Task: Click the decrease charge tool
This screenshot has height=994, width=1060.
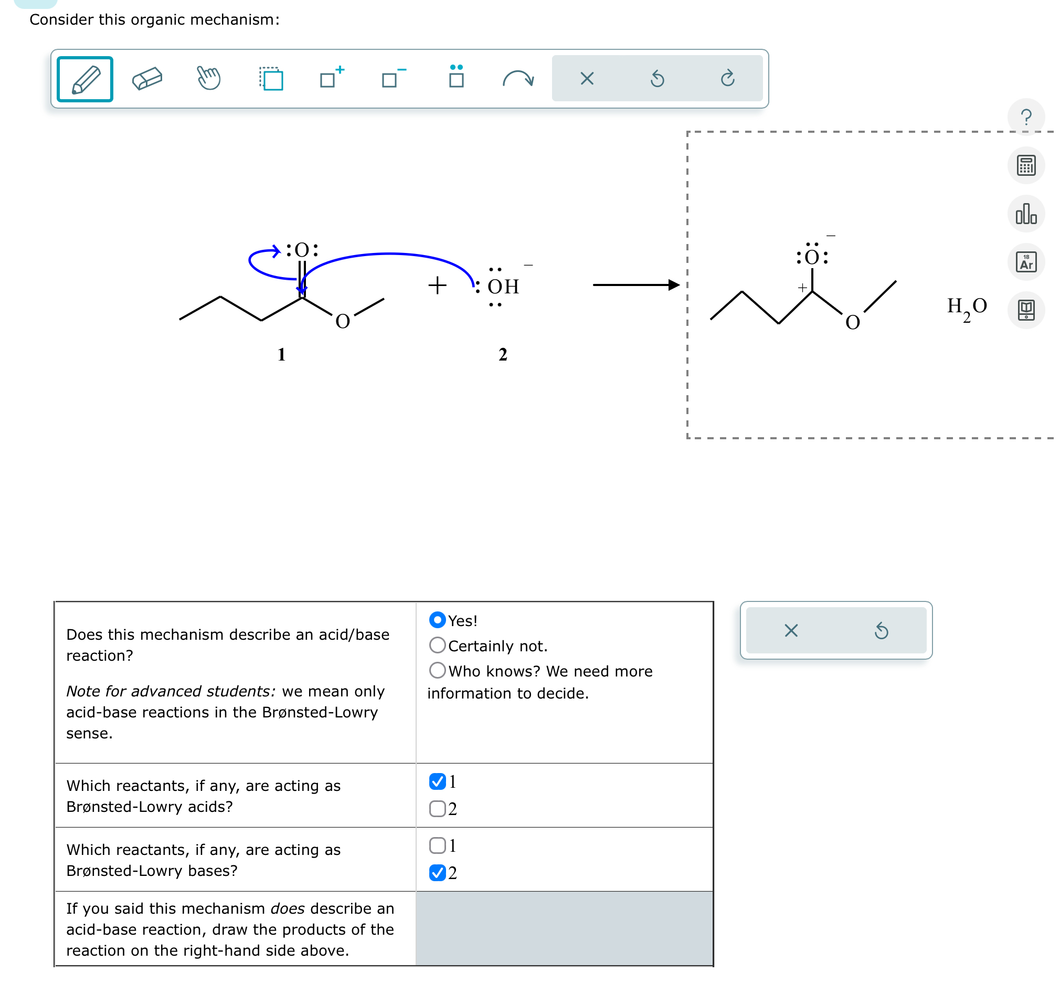Action: pos(394,79)
